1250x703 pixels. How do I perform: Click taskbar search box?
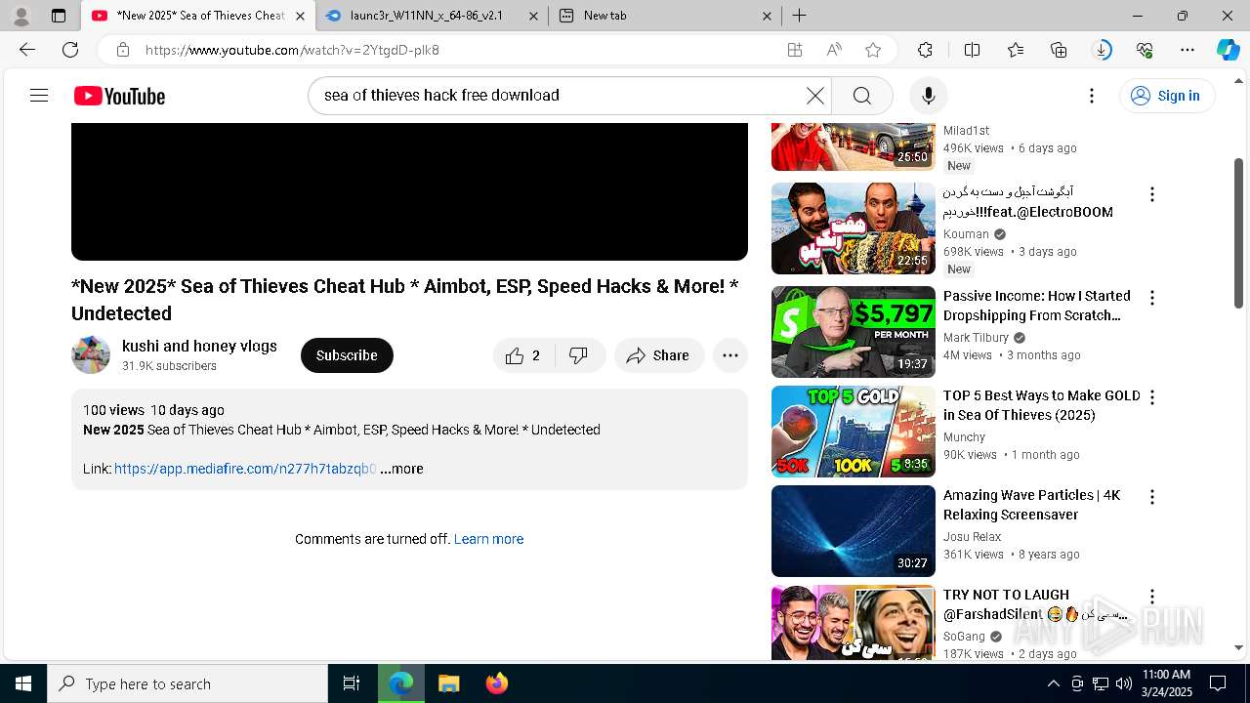coord(187,683)
